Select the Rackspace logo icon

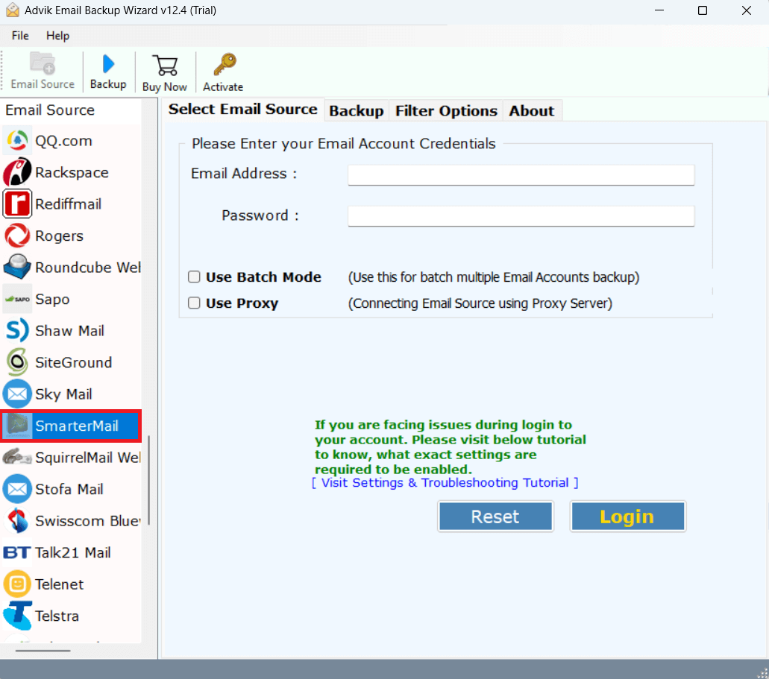coord(17,172)
